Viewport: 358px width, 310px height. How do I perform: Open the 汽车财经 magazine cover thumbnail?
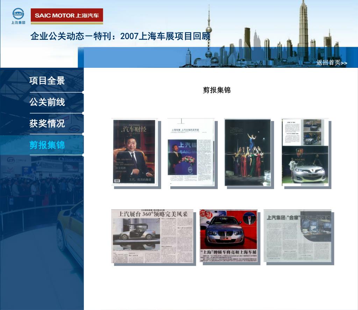coord(135,152)
